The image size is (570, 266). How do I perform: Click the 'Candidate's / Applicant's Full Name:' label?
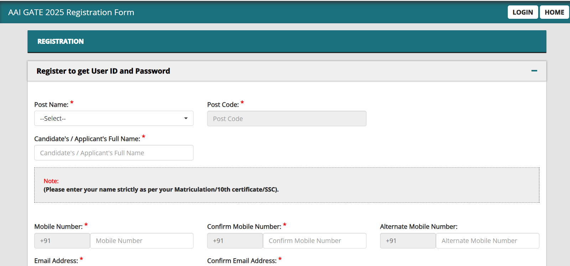[87, 139]
